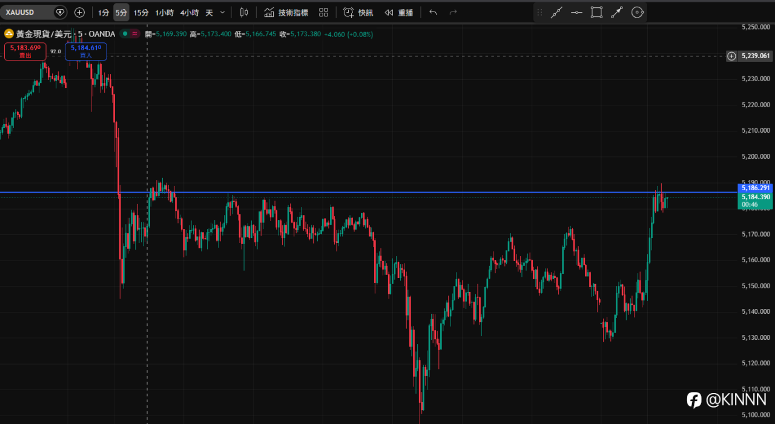Switch to the 天 daily timeframe

click(209, 12)
